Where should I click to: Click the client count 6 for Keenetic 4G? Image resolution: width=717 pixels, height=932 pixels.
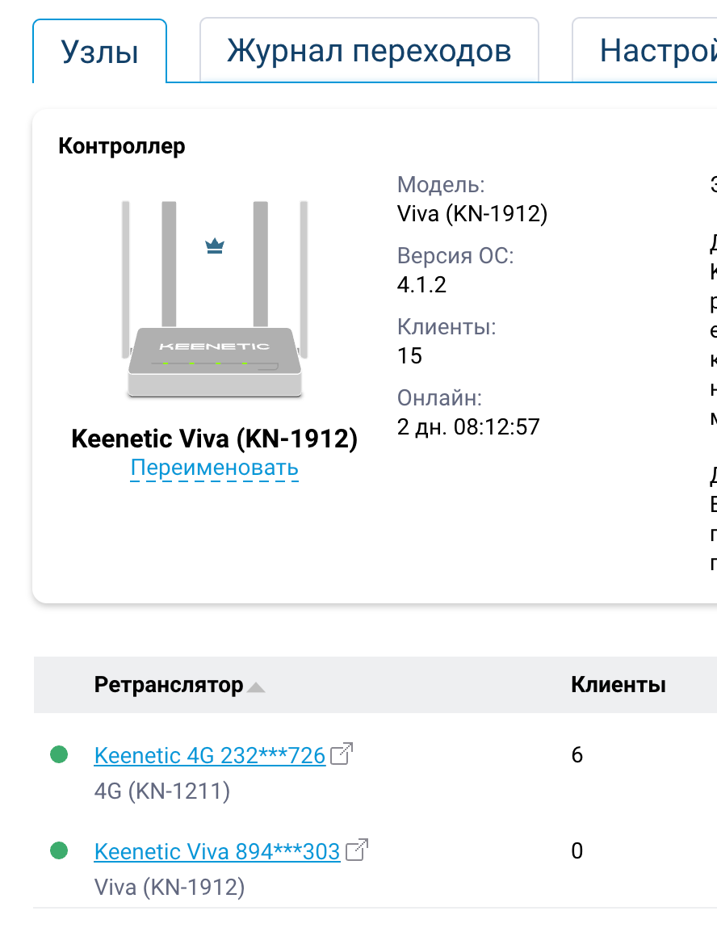click(577, 755)
